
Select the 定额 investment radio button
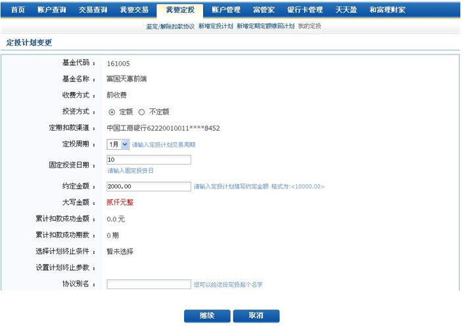[112, 112]
